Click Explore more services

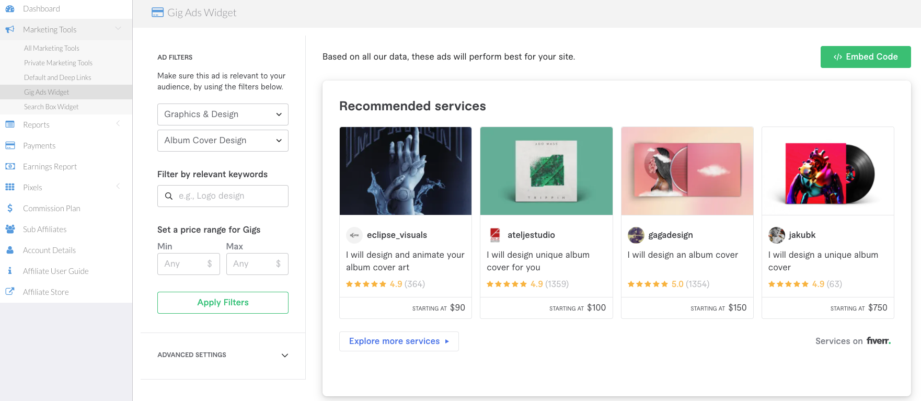399,341
